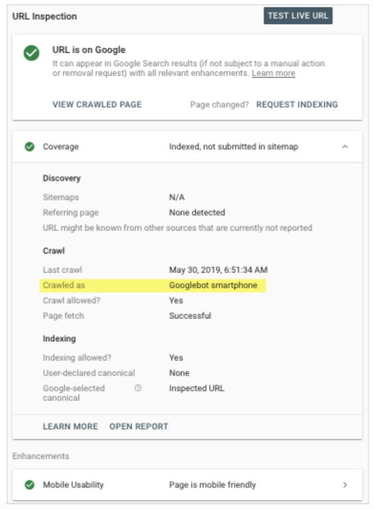Select the Sitemaps 'N/A' value
The image size is (374, 509).
[177, 198]
